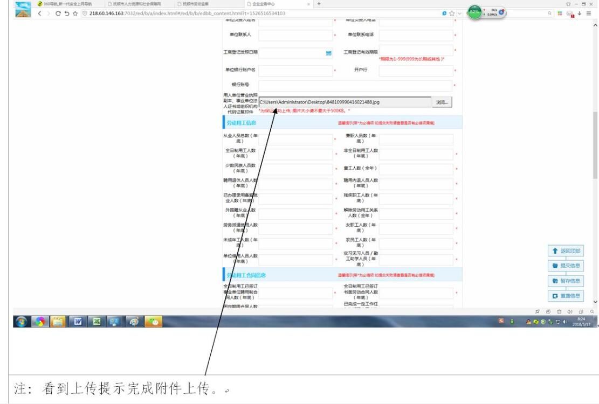
Task: Click the 浏览... browse button for file upload
Action: [442, 102]
